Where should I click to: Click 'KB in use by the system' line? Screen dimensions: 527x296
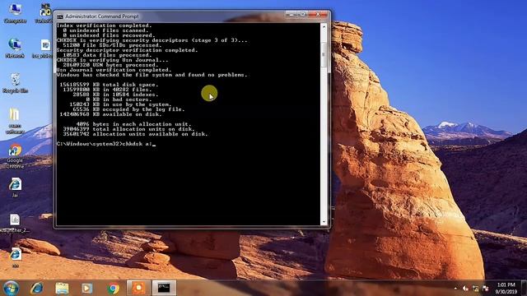tap(120, 104)
